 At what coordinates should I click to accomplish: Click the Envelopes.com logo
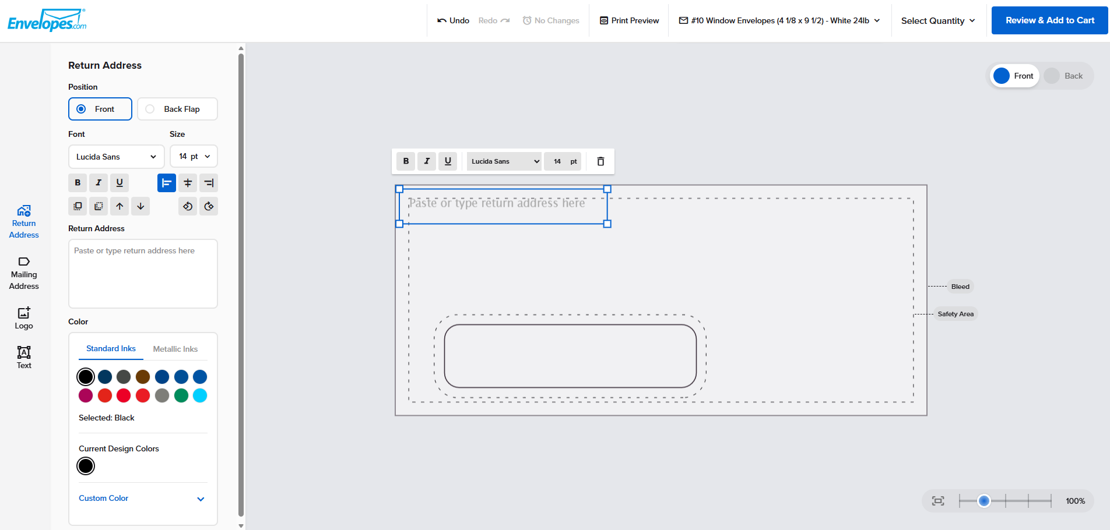(47, 20)
